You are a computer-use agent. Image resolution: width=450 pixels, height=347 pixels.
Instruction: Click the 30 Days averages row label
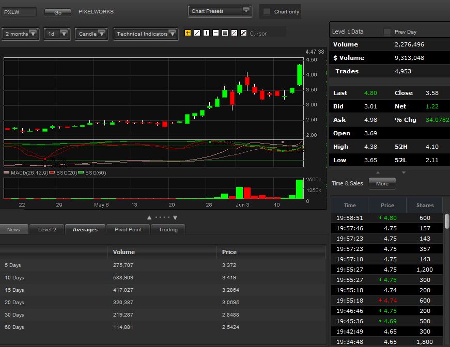click(x=14, y=314)
